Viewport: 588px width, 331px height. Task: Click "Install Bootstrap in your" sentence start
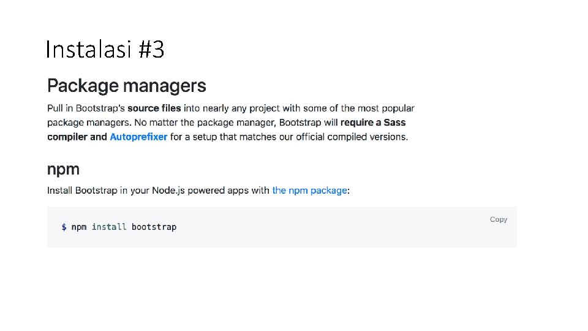(x=93, y=190)
